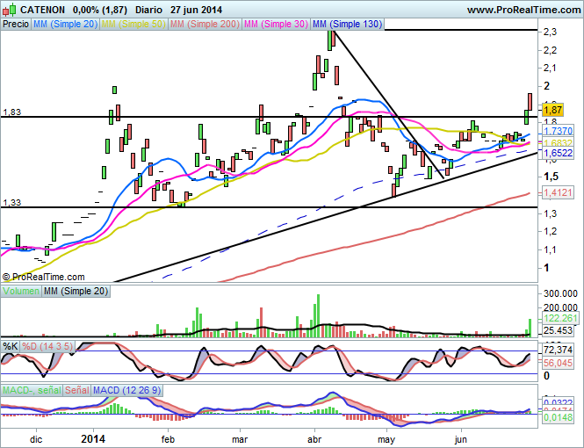
Task: Select the Precio indicator label
Action: point(16,25)
